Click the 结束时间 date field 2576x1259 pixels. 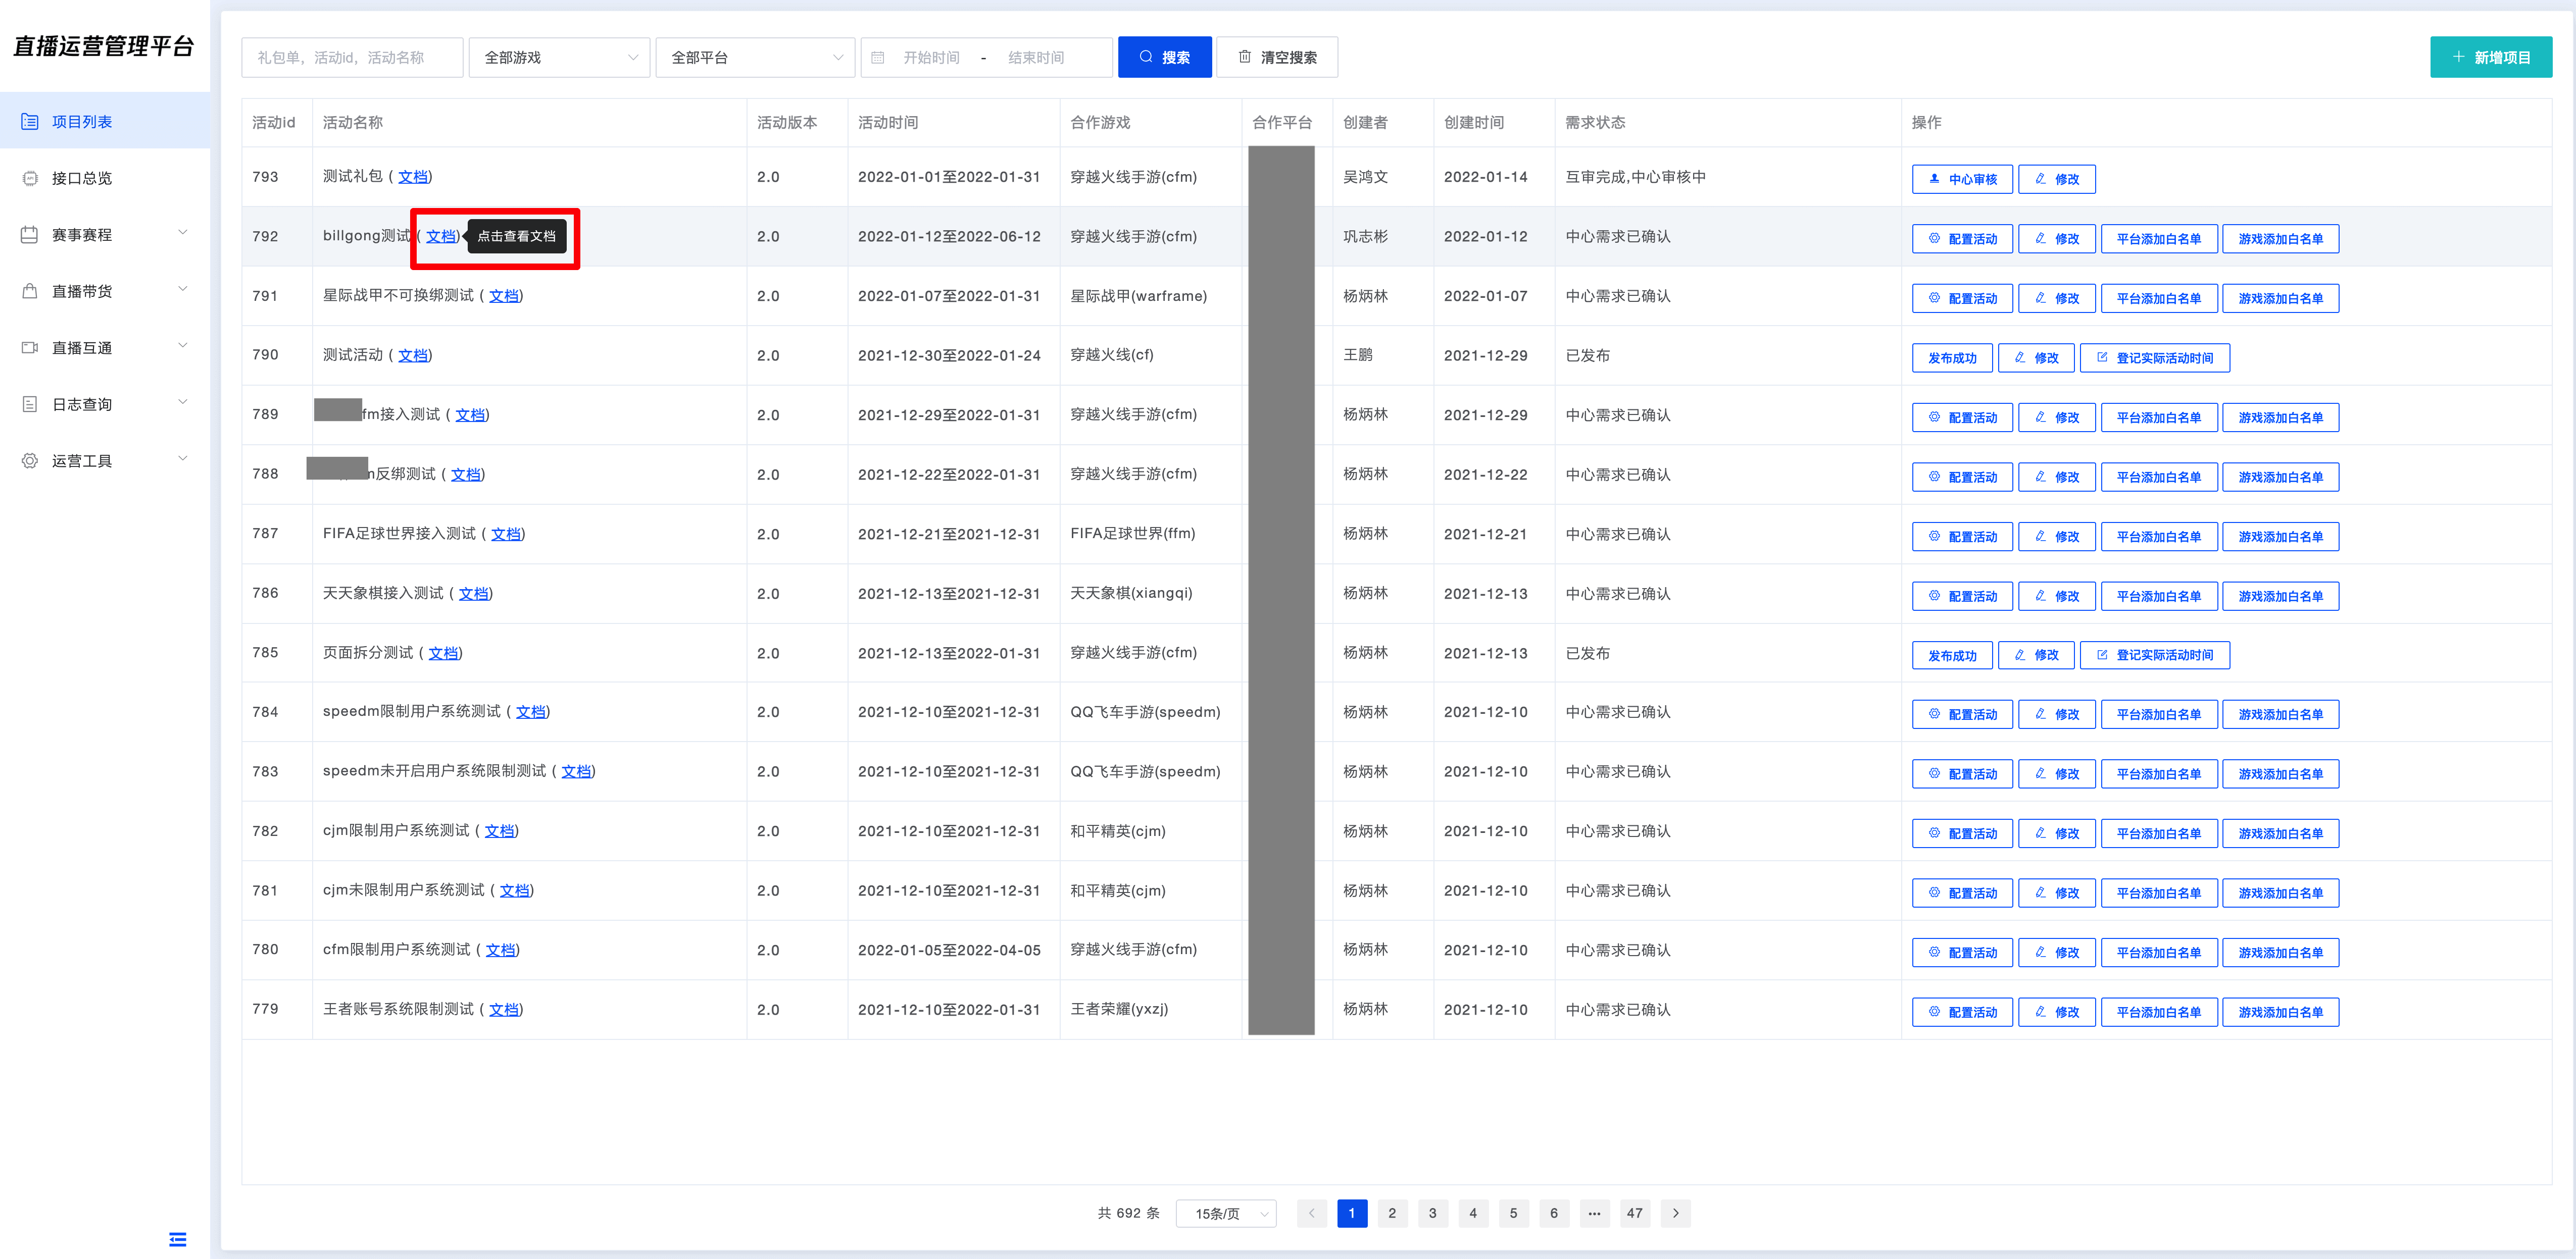pyautogui.click(x=1036, y=57)
